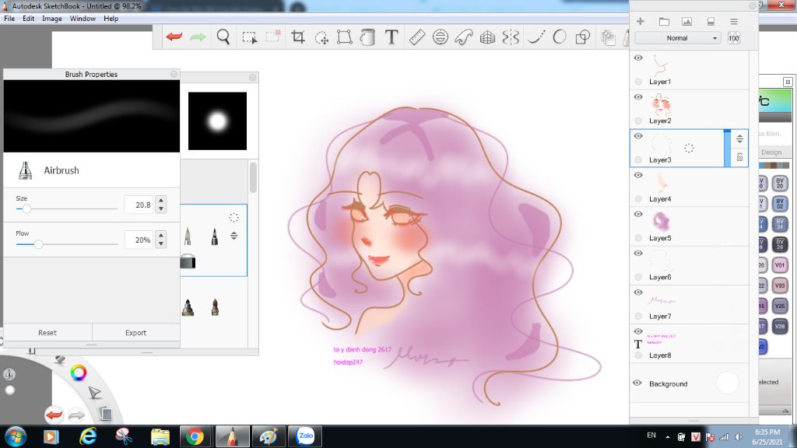The image size is (797, 448).
Task: Open the color wheel in the lagoon
Action: pos(79,373)
